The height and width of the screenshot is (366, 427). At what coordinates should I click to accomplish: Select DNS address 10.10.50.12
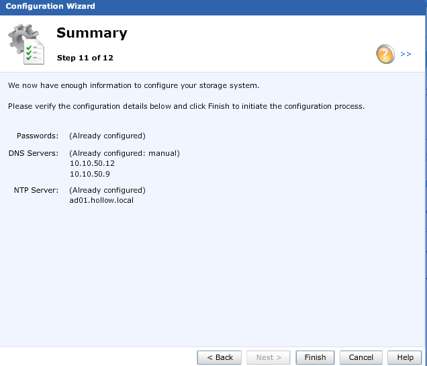[92, 163]
